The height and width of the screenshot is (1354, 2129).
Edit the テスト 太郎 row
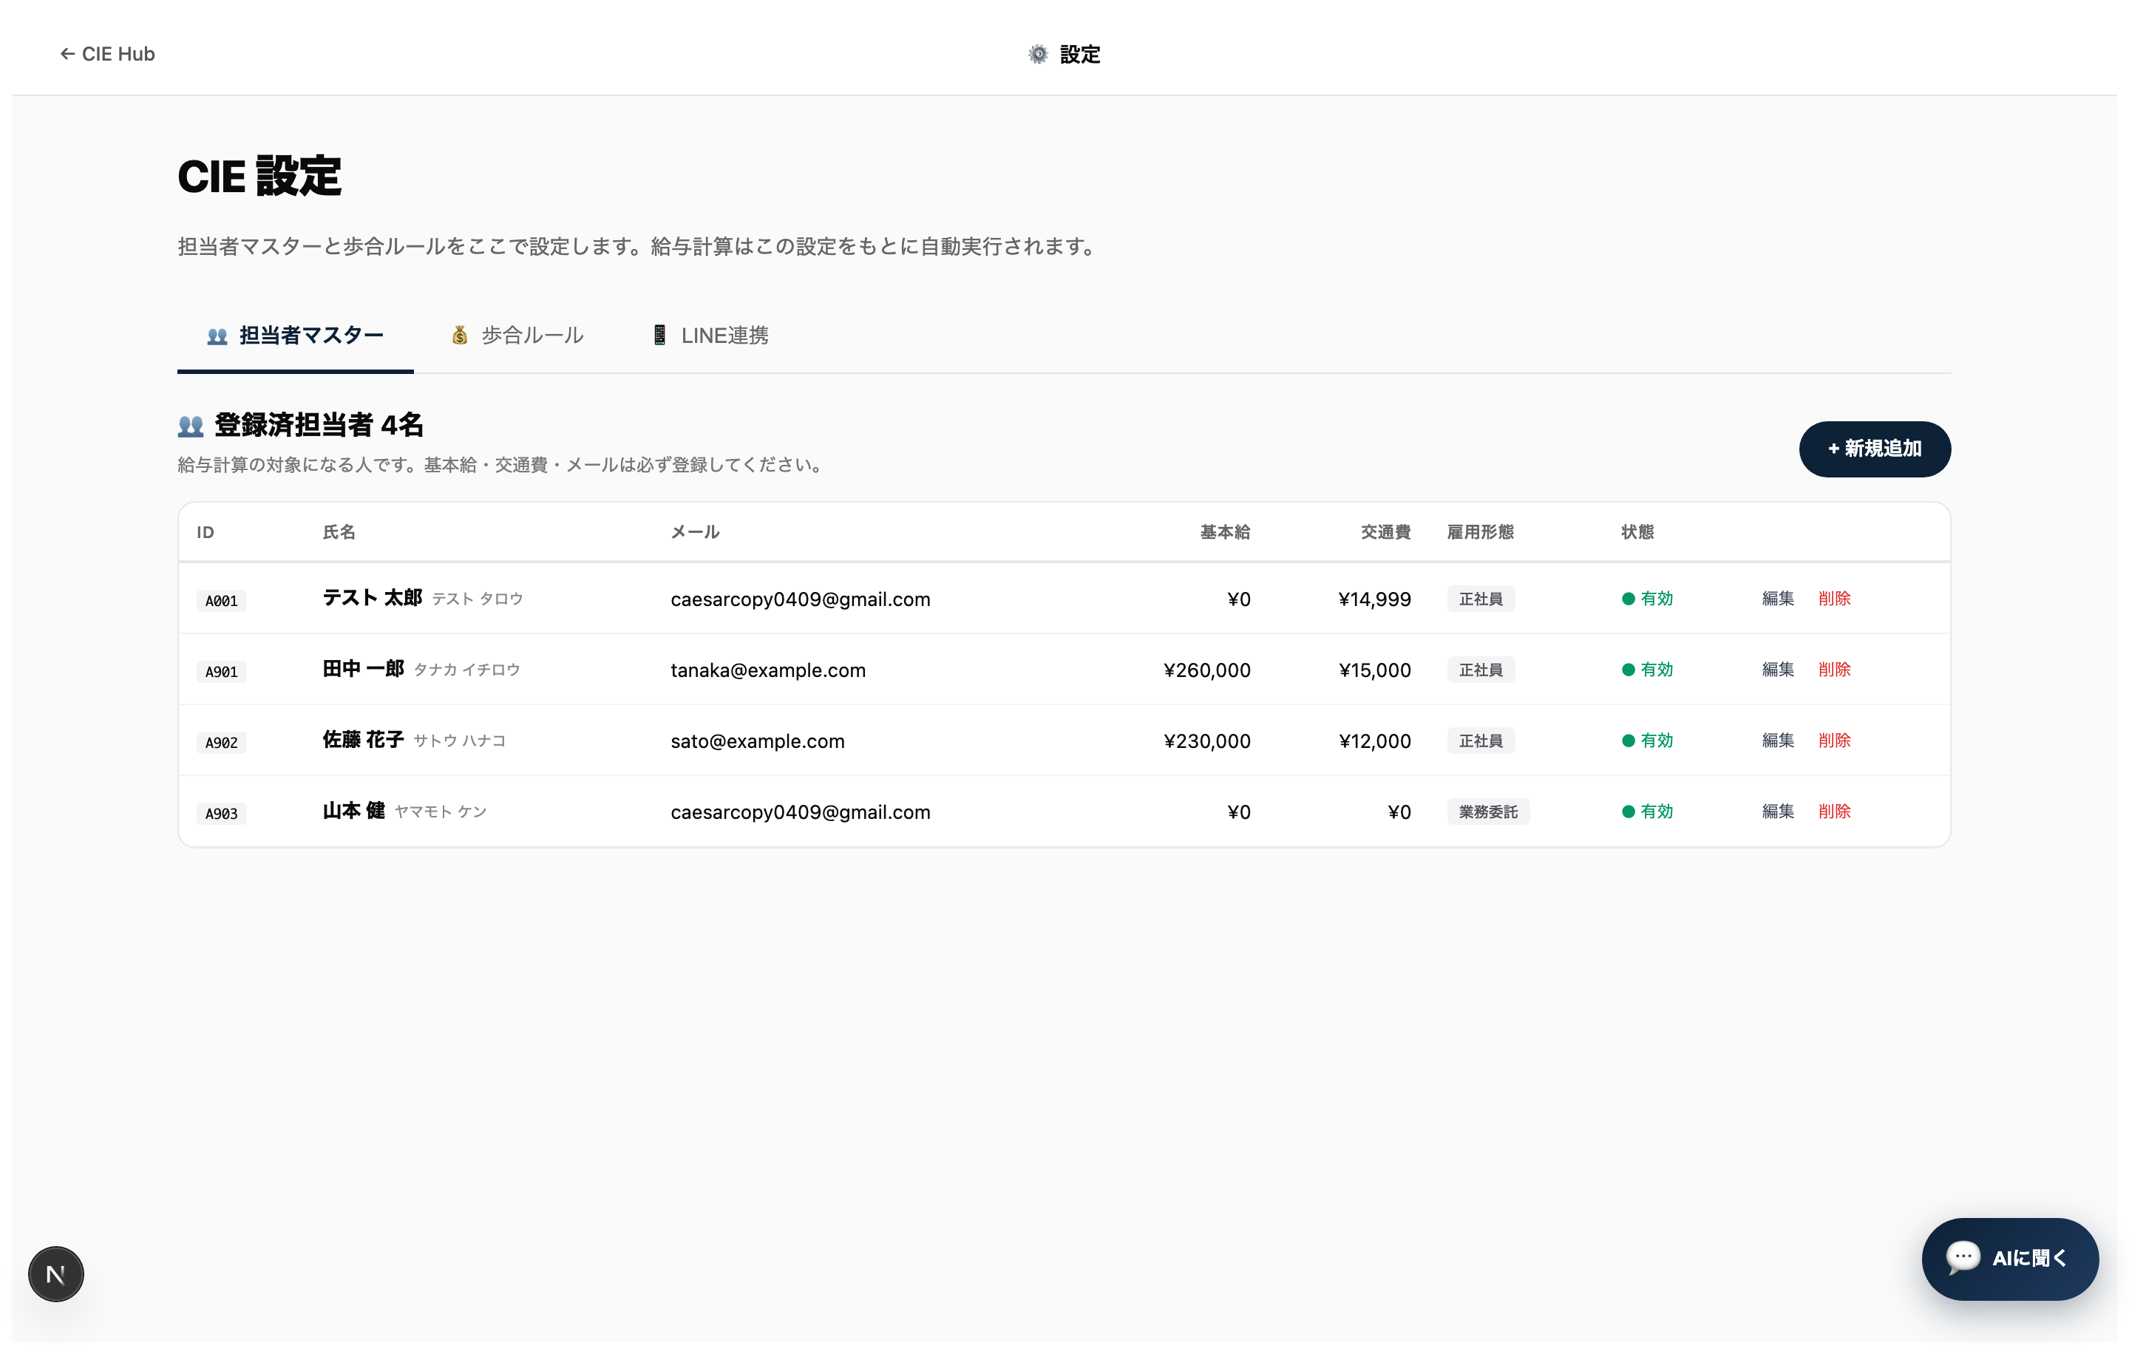click(1777, 599)
